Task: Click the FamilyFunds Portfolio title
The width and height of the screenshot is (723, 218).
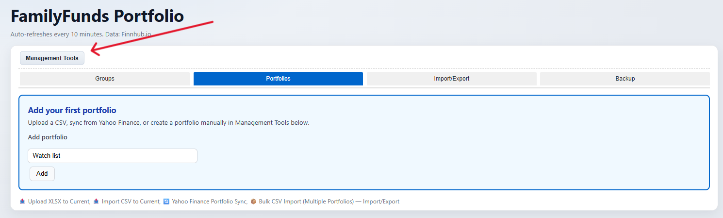Action: point(97,17)
